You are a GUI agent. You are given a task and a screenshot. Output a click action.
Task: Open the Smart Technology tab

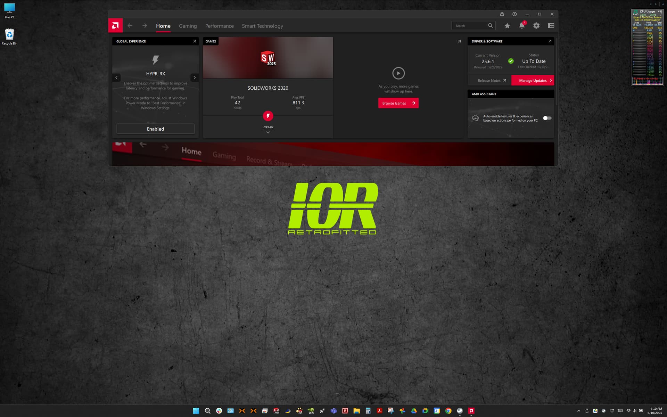[x=262, y=26]
